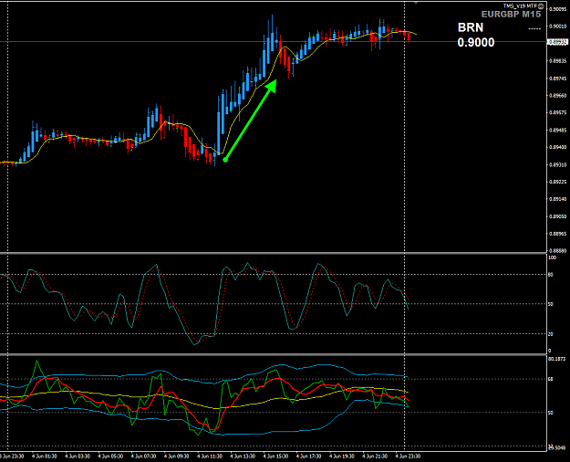The width and height of the screenshot is (570, 462).
Task: Click the 4 Jun 01:30 time axis label
Action: tap(45, 457)
